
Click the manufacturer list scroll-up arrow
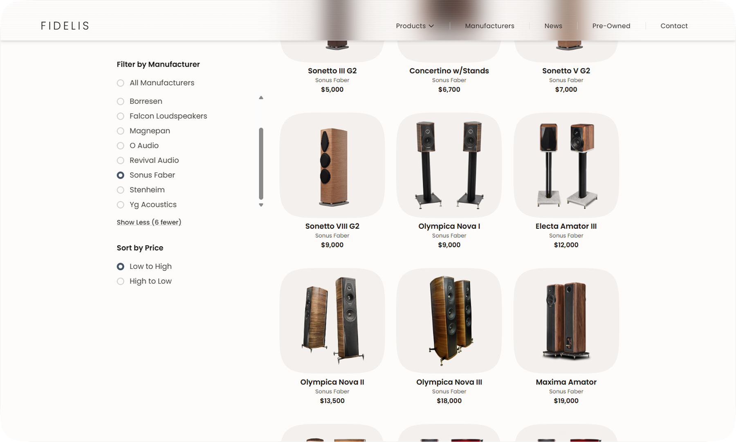(x=261, y=98)
